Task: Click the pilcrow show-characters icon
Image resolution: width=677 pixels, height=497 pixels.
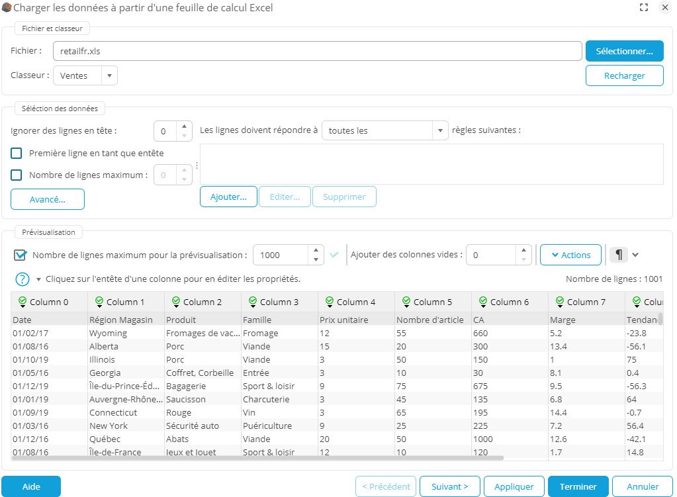Action: point(618,255)
